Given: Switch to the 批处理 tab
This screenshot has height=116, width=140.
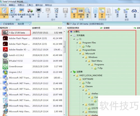Looking at the screenshot, I should (20, 24).
